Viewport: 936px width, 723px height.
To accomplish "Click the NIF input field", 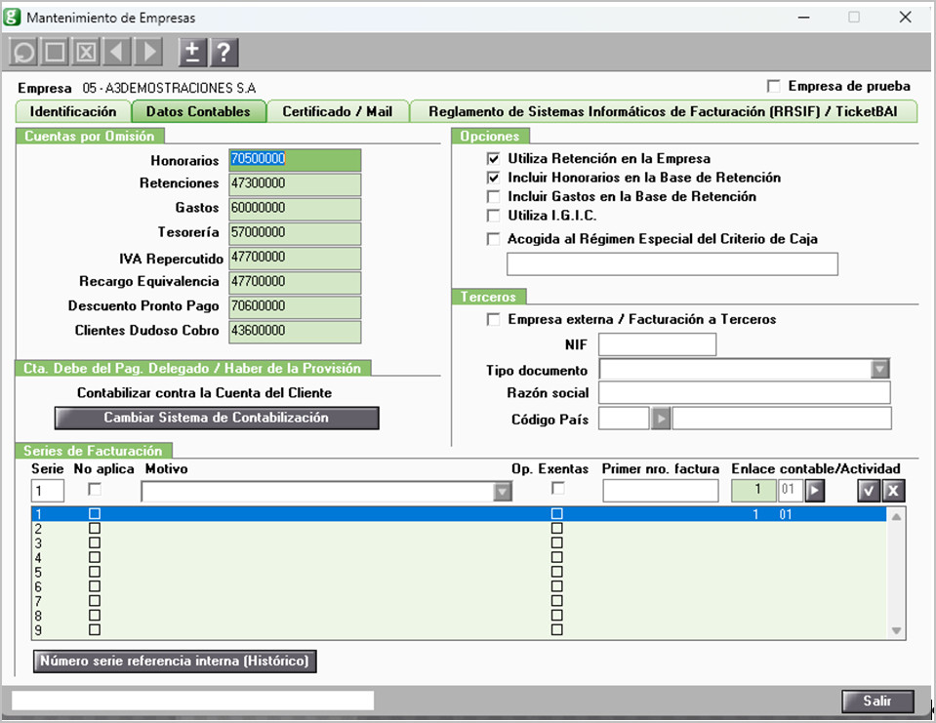I will click(x=657, y=344).
